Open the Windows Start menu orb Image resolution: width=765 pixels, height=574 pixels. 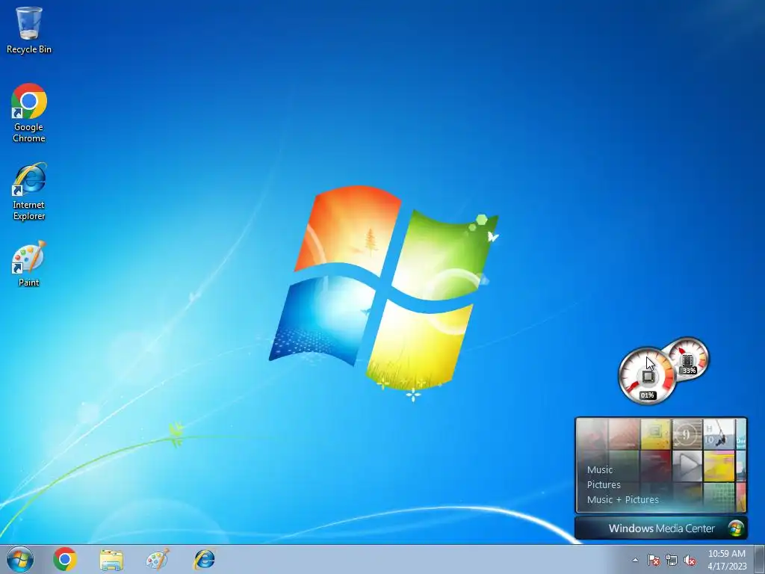pyautogui.click(x=20, y=559)
